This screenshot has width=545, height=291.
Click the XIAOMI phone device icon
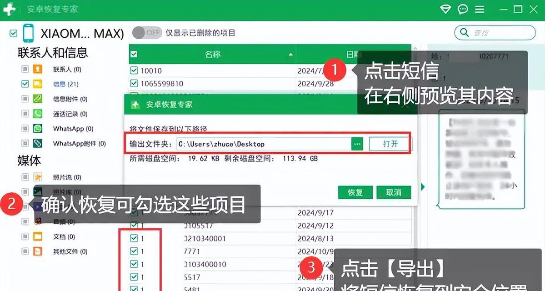coord(28,33)
